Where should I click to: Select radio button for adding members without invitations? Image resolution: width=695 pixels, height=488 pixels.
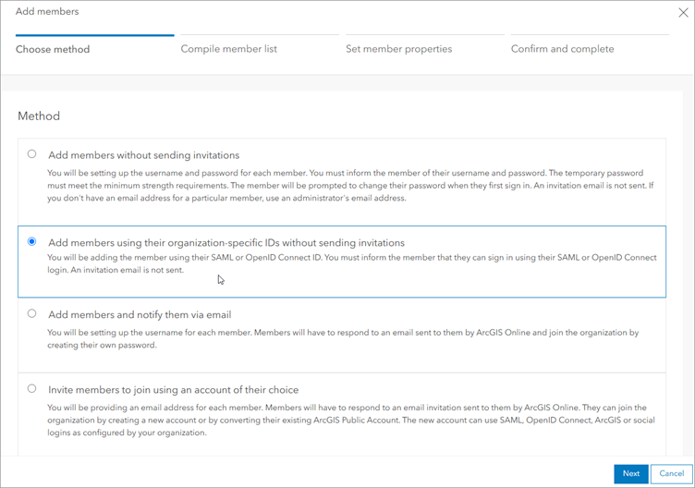31,154
